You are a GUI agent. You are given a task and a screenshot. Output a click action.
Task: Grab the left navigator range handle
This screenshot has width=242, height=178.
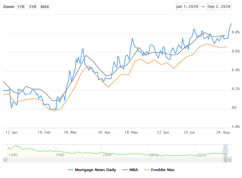click(224, 151)
